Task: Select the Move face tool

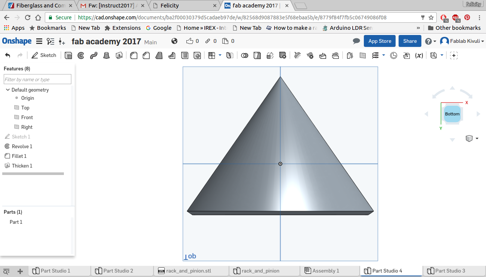Action: [323, 55]
